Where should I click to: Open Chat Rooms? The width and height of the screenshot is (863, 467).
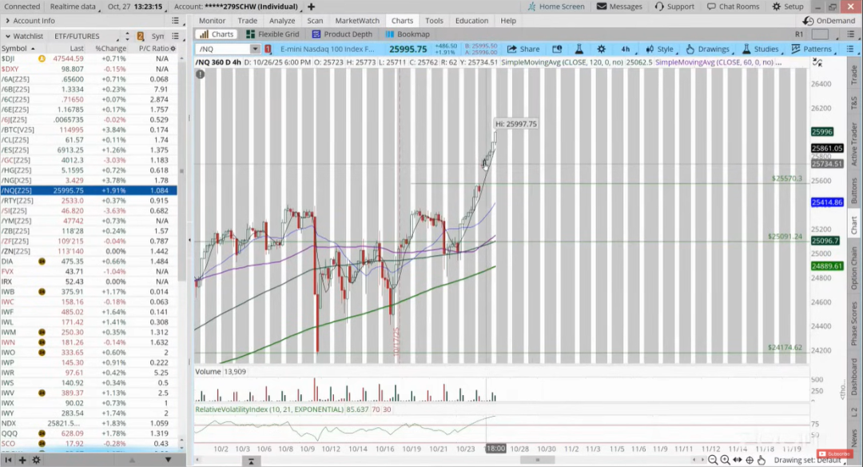tap(733, 6)
